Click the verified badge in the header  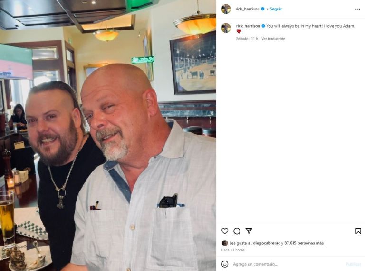tap(262, 9)
